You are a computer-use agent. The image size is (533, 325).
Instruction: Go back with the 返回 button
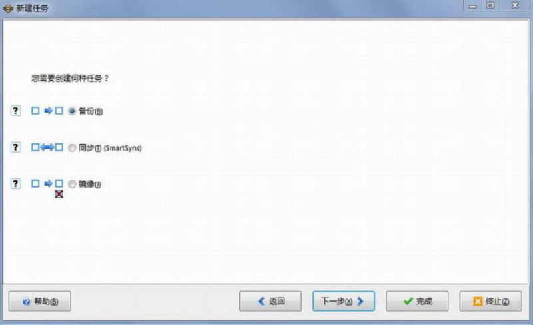pos(270,301)
